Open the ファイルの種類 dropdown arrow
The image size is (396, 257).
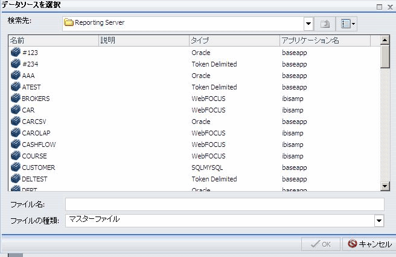[379, 221]
